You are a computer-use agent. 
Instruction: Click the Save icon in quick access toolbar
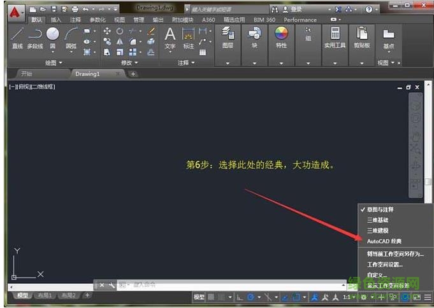point(54,10)
